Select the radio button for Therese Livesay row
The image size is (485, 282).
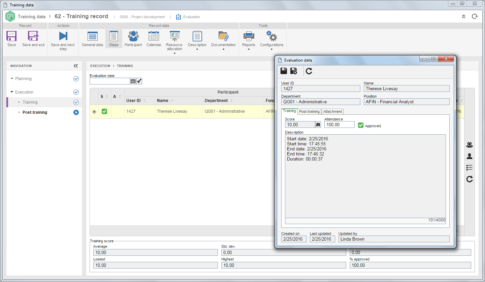click(94, 111)
